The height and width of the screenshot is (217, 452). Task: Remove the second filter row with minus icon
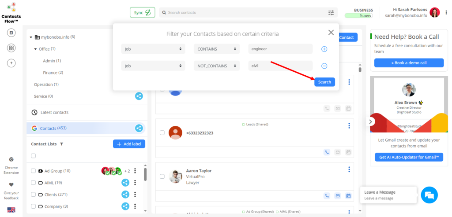point(324,66)
